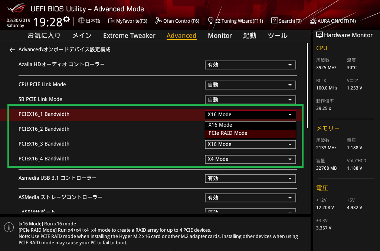Click the 電圧 section heading
The height and width of the screenshot is (251, 380).
coord(322,188)
